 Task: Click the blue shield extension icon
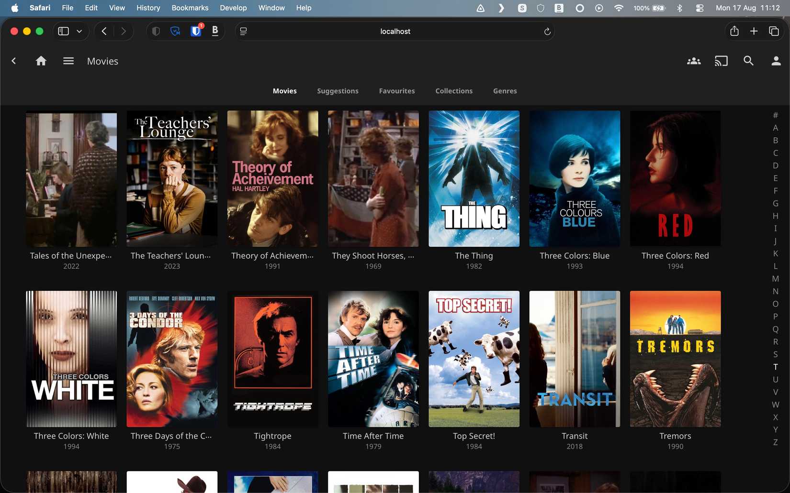pyautogui.click(x=175, y=31)
